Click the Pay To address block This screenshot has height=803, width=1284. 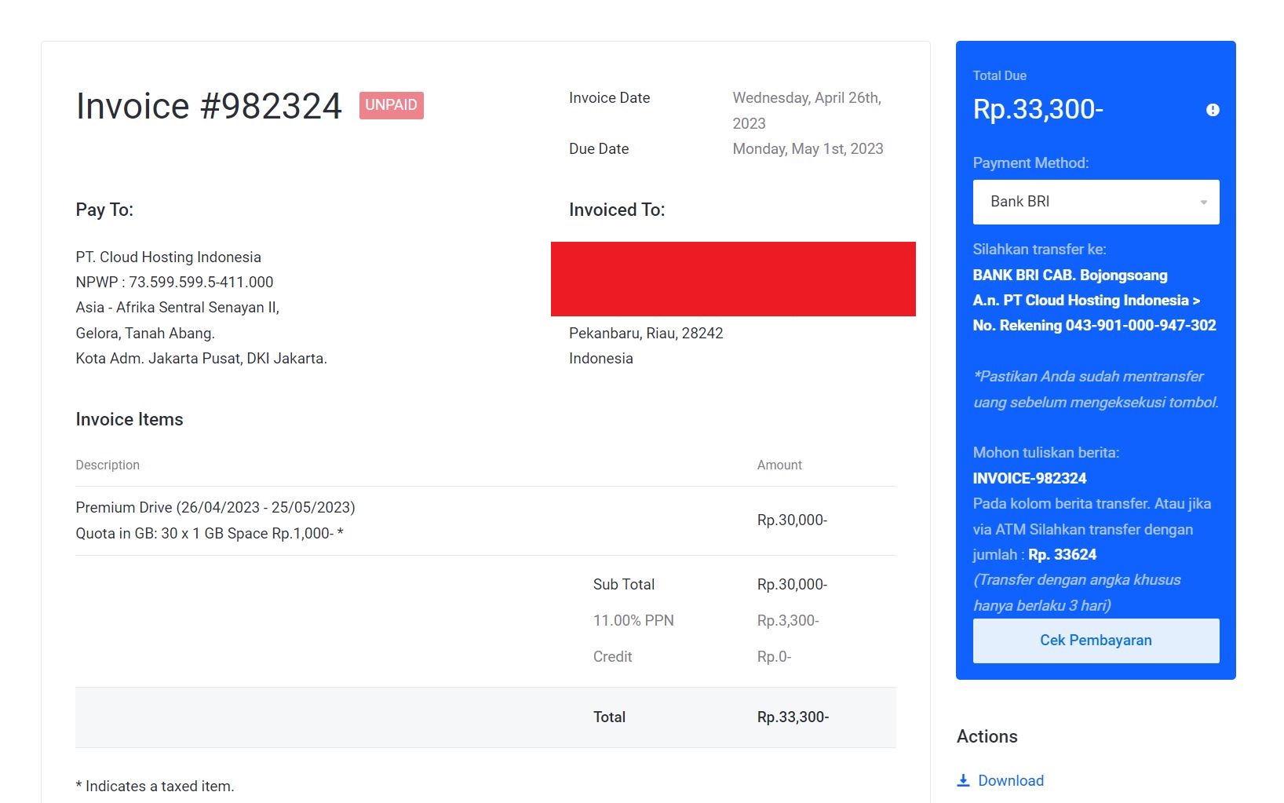pyautogui.click(x=200, y=307)
